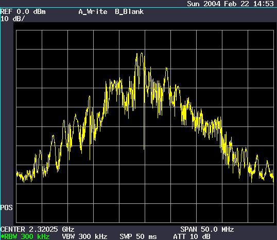This screenshot has width=277, height=240.
Task: Click the VBW 300 kHz setting
Action: [84, 236]
